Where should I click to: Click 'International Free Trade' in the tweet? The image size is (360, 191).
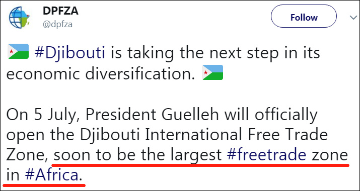pos(237,135)
